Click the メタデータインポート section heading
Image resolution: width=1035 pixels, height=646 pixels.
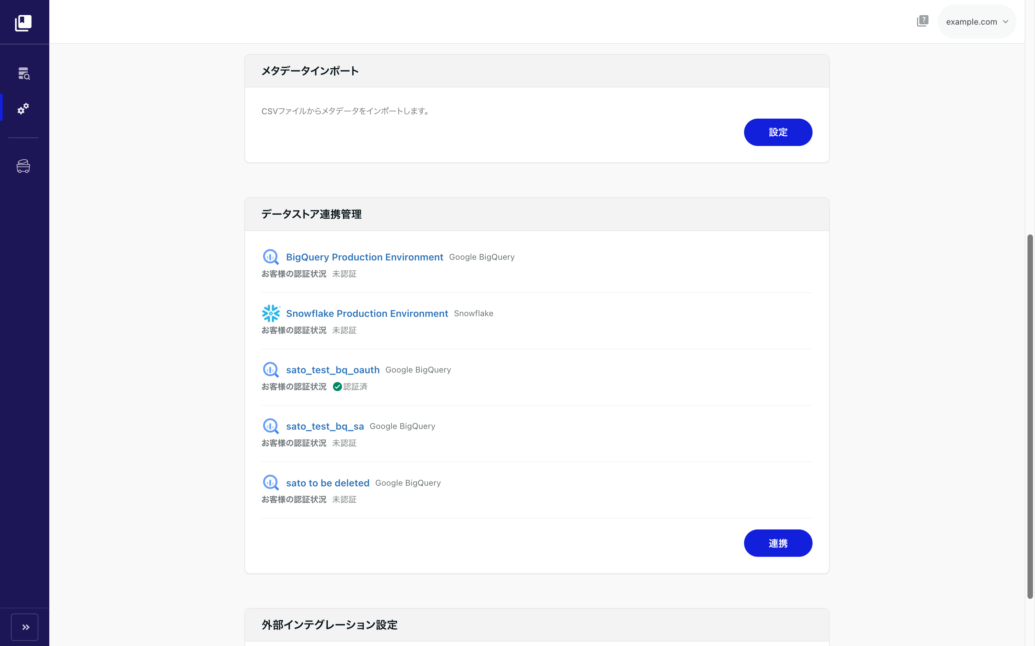pyautogui.click(x=310, y=71)
